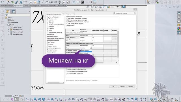The width and height of the screenshot is (181, 102).
Task: Expand the Таблицы node in options tree
Action: tap(48, 29)
